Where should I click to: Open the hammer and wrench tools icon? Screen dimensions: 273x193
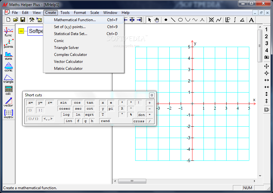tap(32, 20)
